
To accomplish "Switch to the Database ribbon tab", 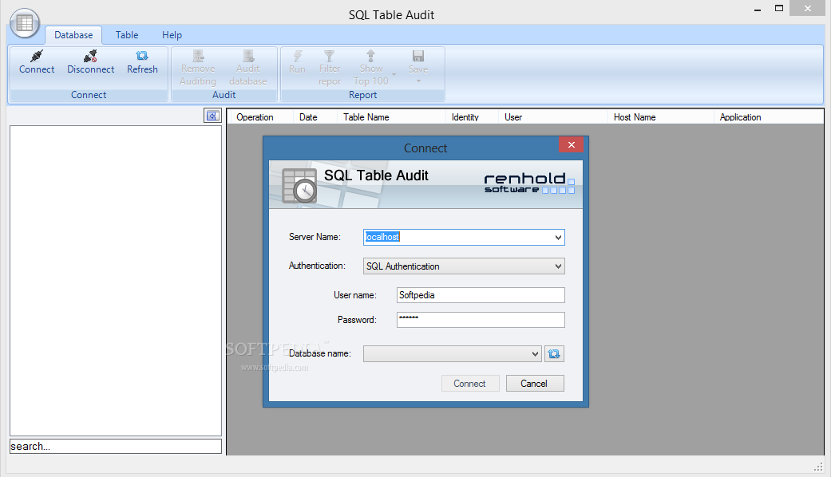I will pyautogui.click(x=73, y=35).
